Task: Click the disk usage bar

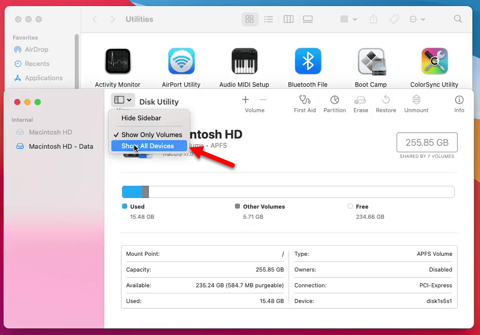Action: 288,192
